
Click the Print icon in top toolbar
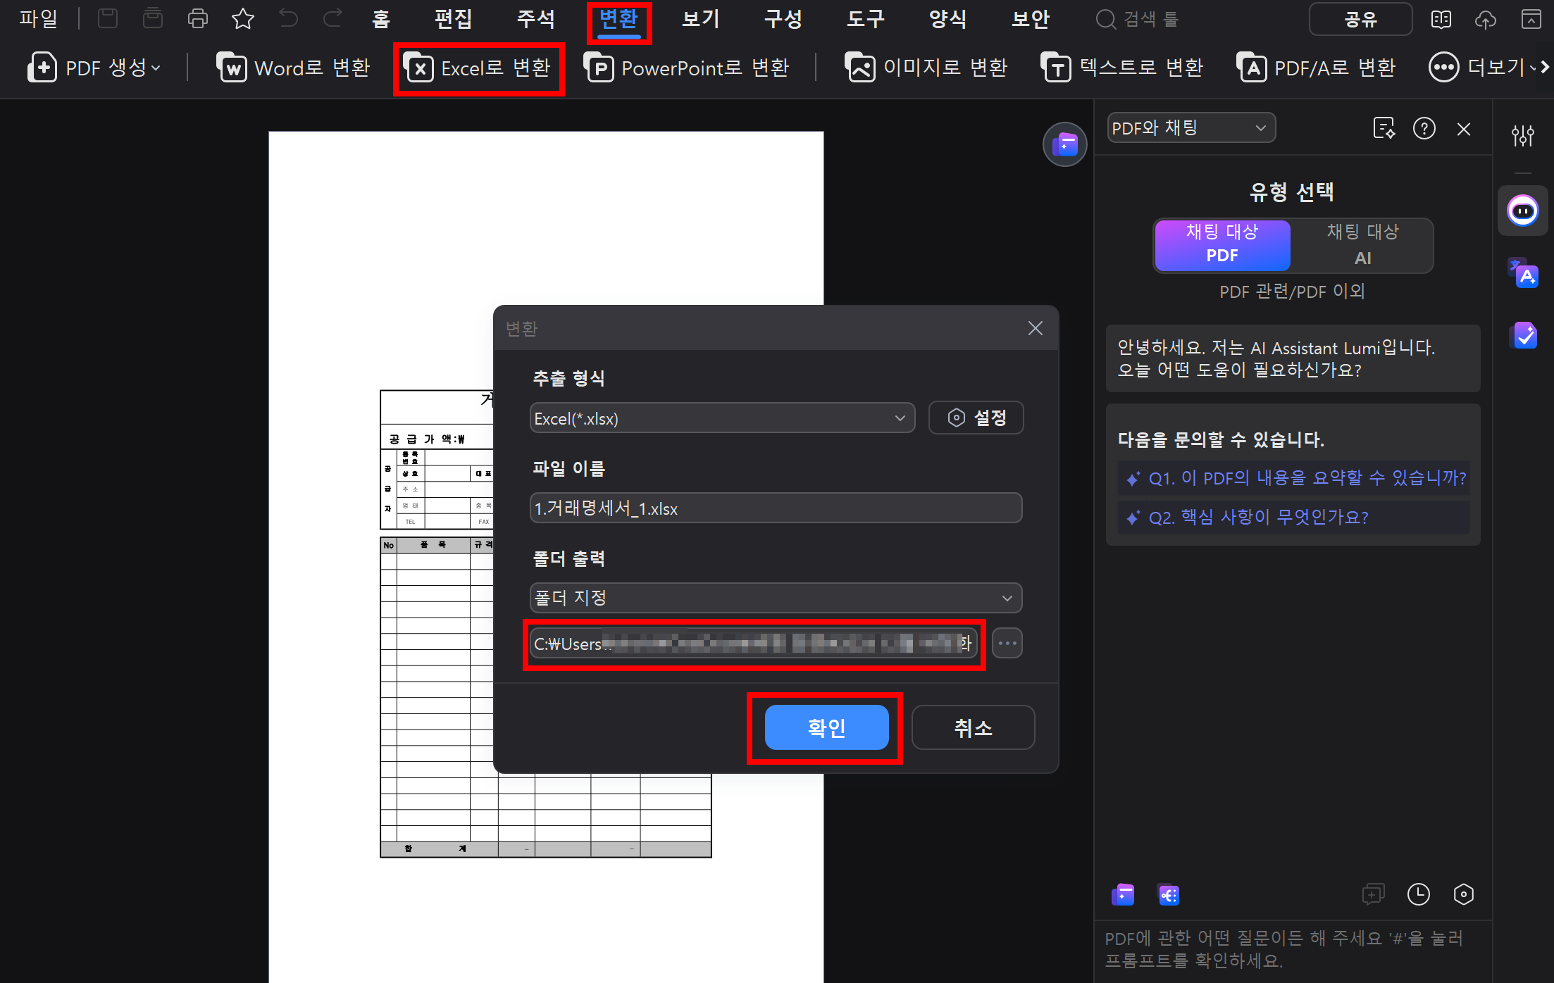pos(197,18)
